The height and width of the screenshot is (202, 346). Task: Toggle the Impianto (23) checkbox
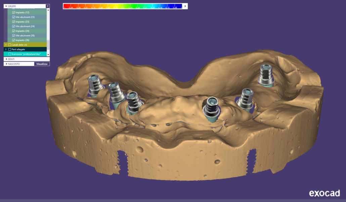(13, 22)
